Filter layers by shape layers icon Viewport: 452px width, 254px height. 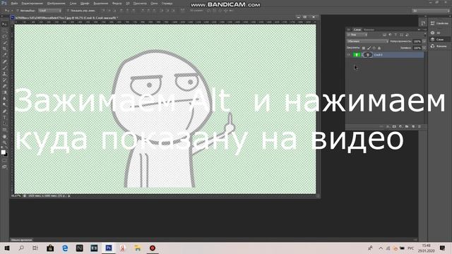(402, 35)
